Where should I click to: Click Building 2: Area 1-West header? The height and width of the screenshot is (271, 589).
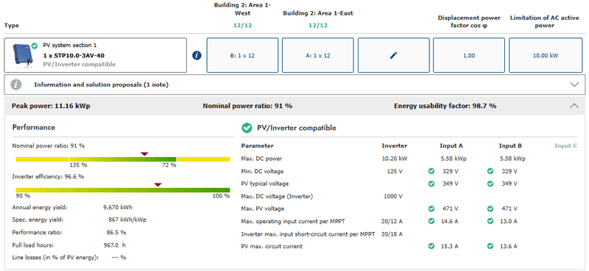242,9
